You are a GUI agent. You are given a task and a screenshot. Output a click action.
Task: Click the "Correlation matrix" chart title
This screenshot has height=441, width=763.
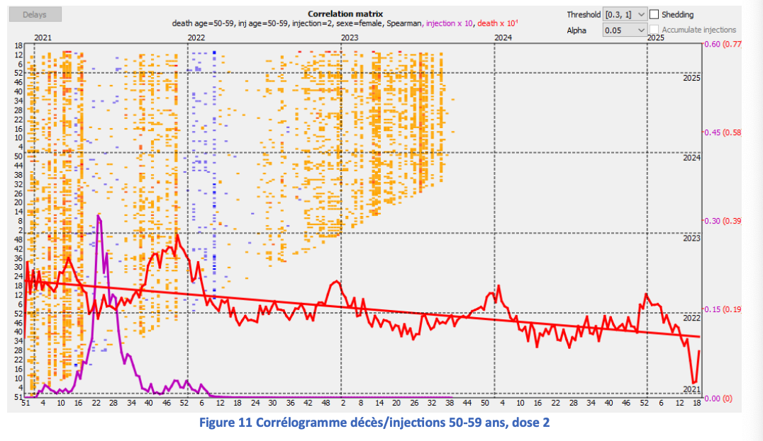point(345,14)
